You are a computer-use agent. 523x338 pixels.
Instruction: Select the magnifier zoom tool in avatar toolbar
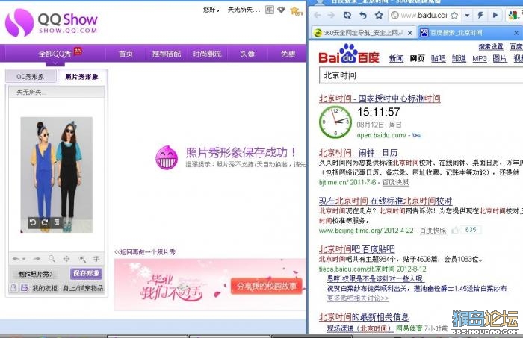(52, 258)
